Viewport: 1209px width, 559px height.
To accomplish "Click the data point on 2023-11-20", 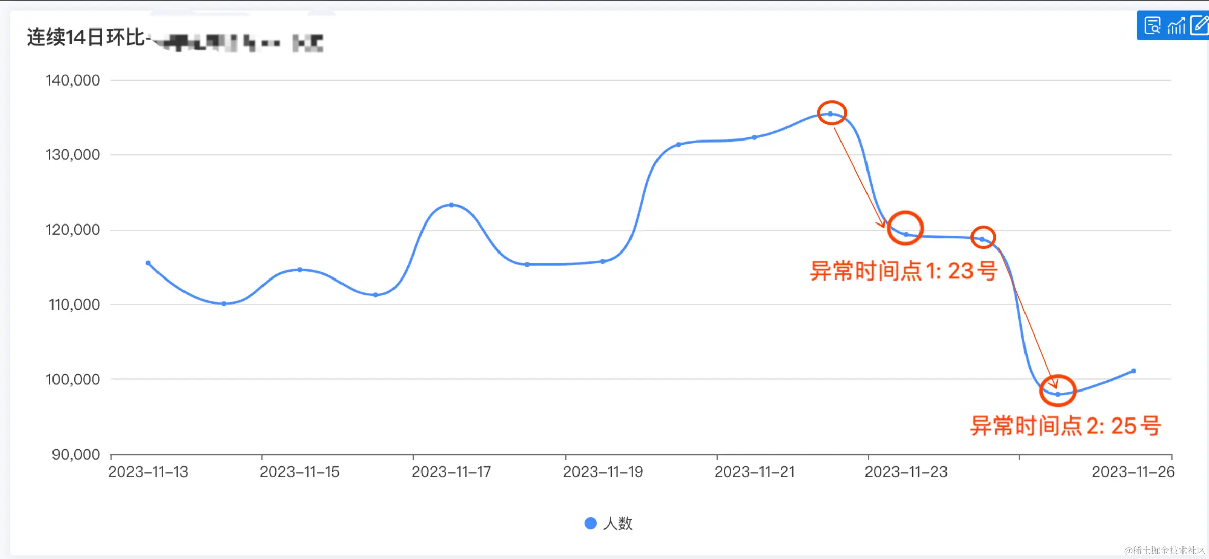I will (679, 145).
